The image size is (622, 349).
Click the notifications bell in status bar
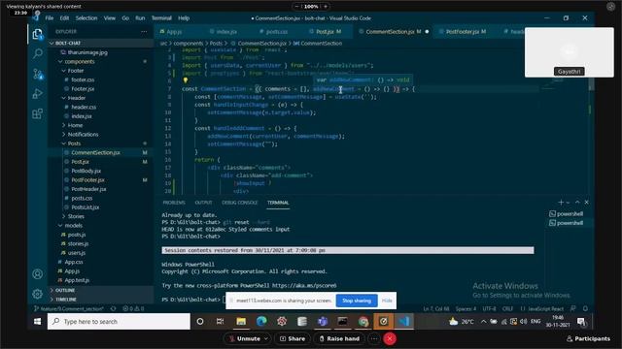585,308
